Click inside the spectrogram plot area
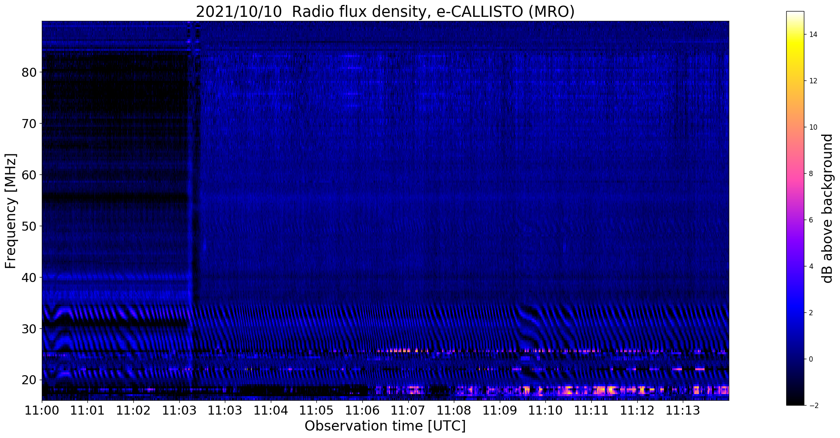 click(x=385, y=211)
